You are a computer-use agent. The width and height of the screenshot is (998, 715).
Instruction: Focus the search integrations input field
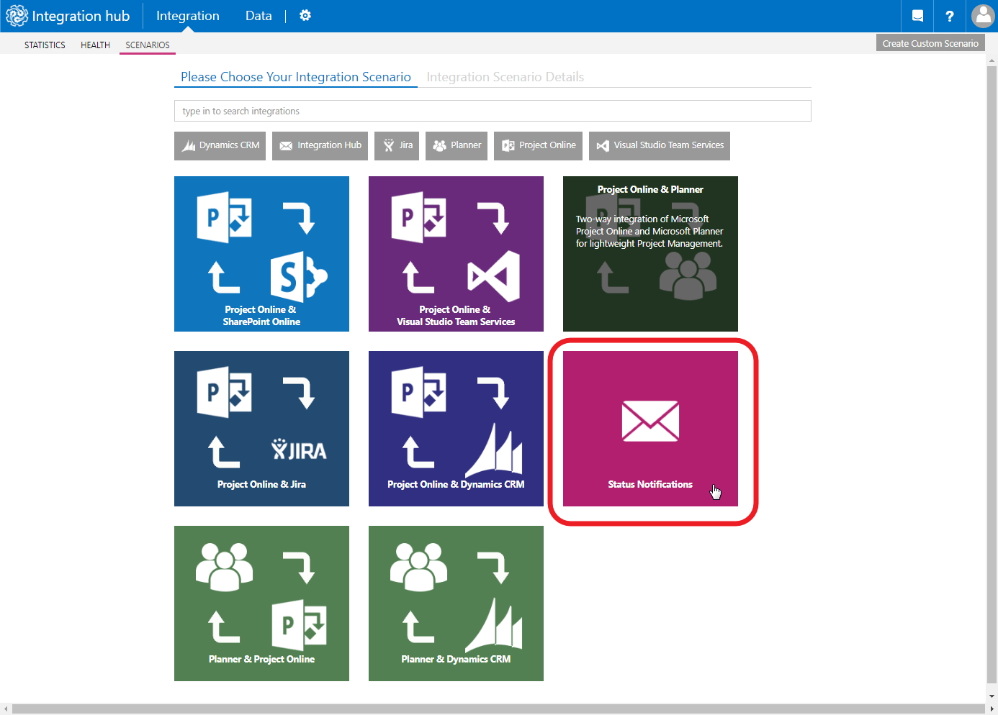[x=493, y=111]
